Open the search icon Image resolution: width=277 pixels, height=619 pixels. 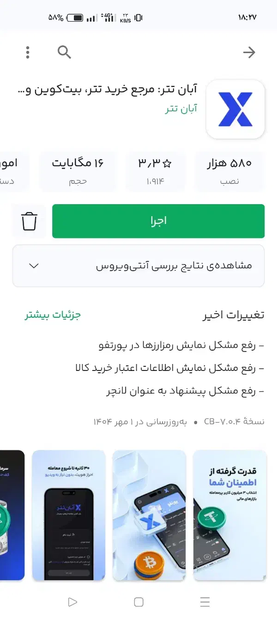click(64, 52)
